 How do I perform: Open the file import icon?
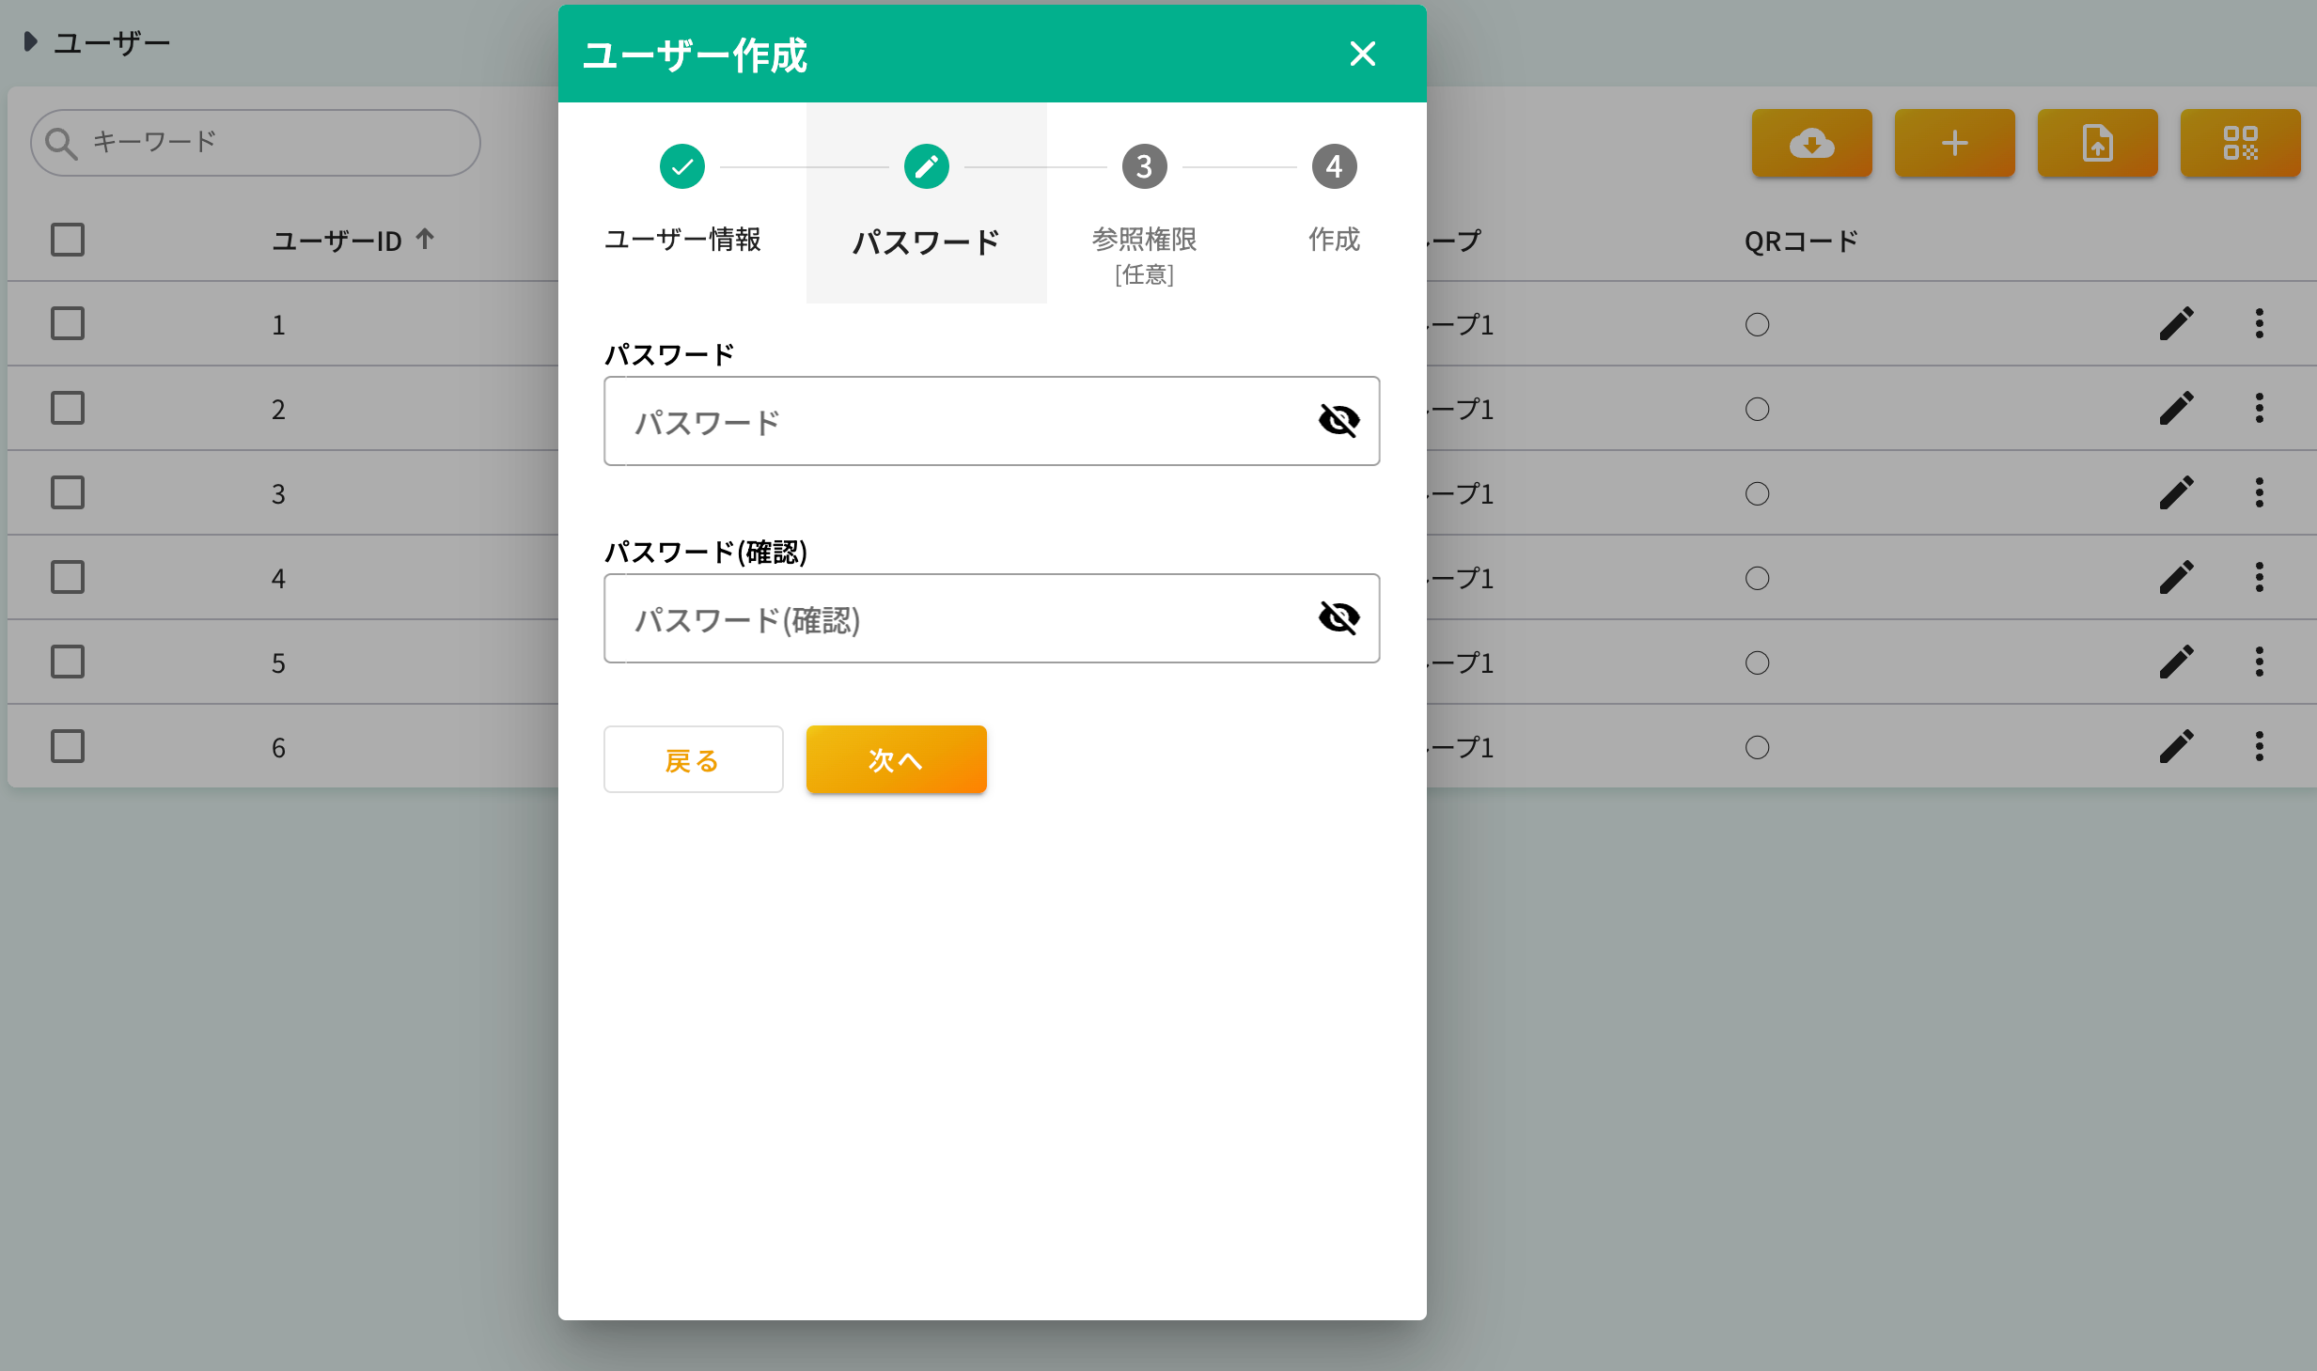click(x=2097, y=143)
